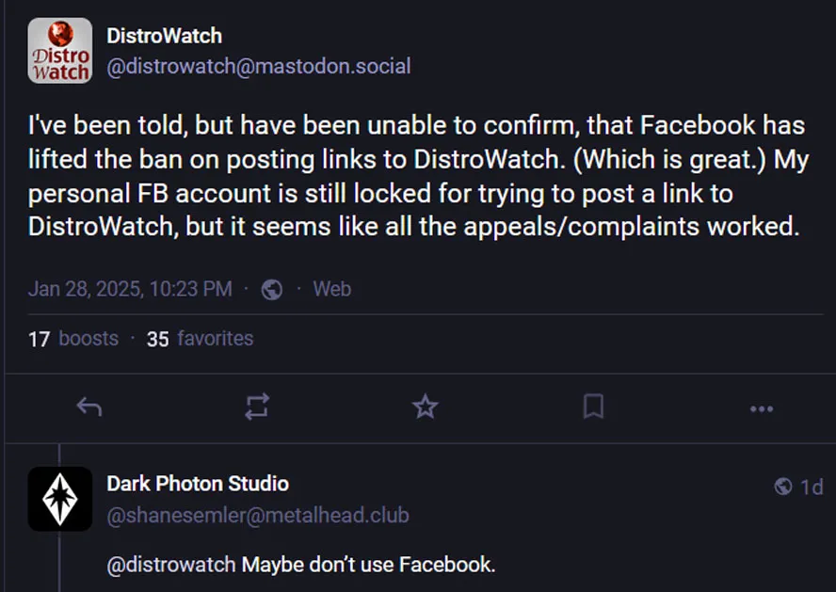This screenshot has height=592, width=836.
Task: Open the Jan 28, 2025 timestamp link
Action: click(x=130, y=289)
